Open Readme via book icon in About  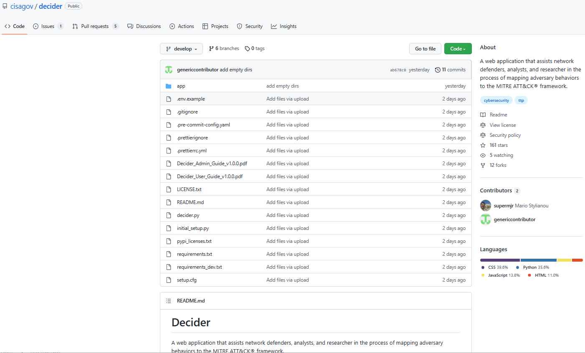pyautogui.click(x=484, y=115)
